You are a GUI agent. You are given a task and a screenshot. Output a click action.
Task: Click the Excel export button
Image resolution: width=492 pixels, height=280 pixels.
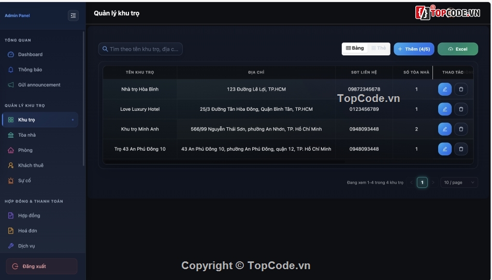457,49
